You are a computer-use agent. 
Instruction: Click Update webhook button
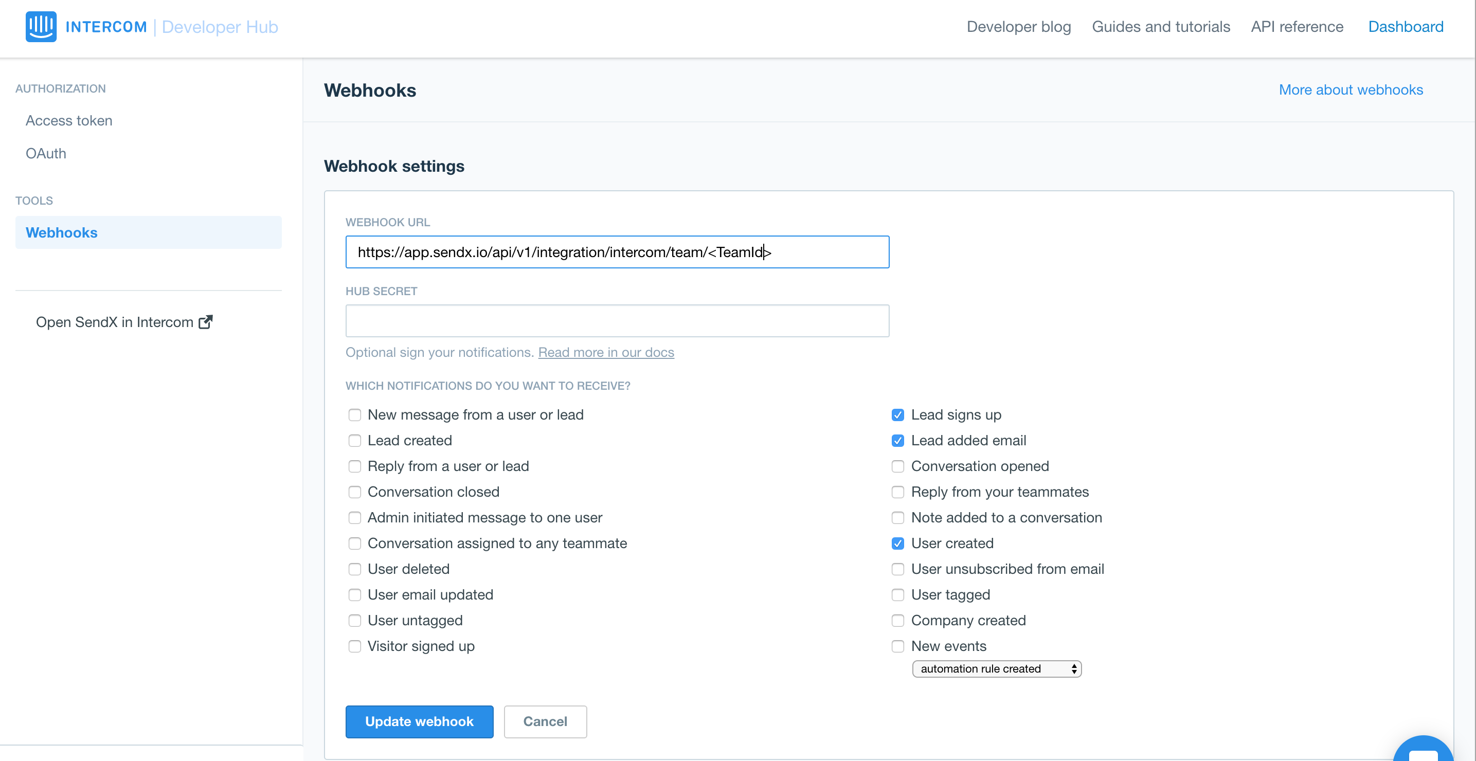(x=419, y=721)
